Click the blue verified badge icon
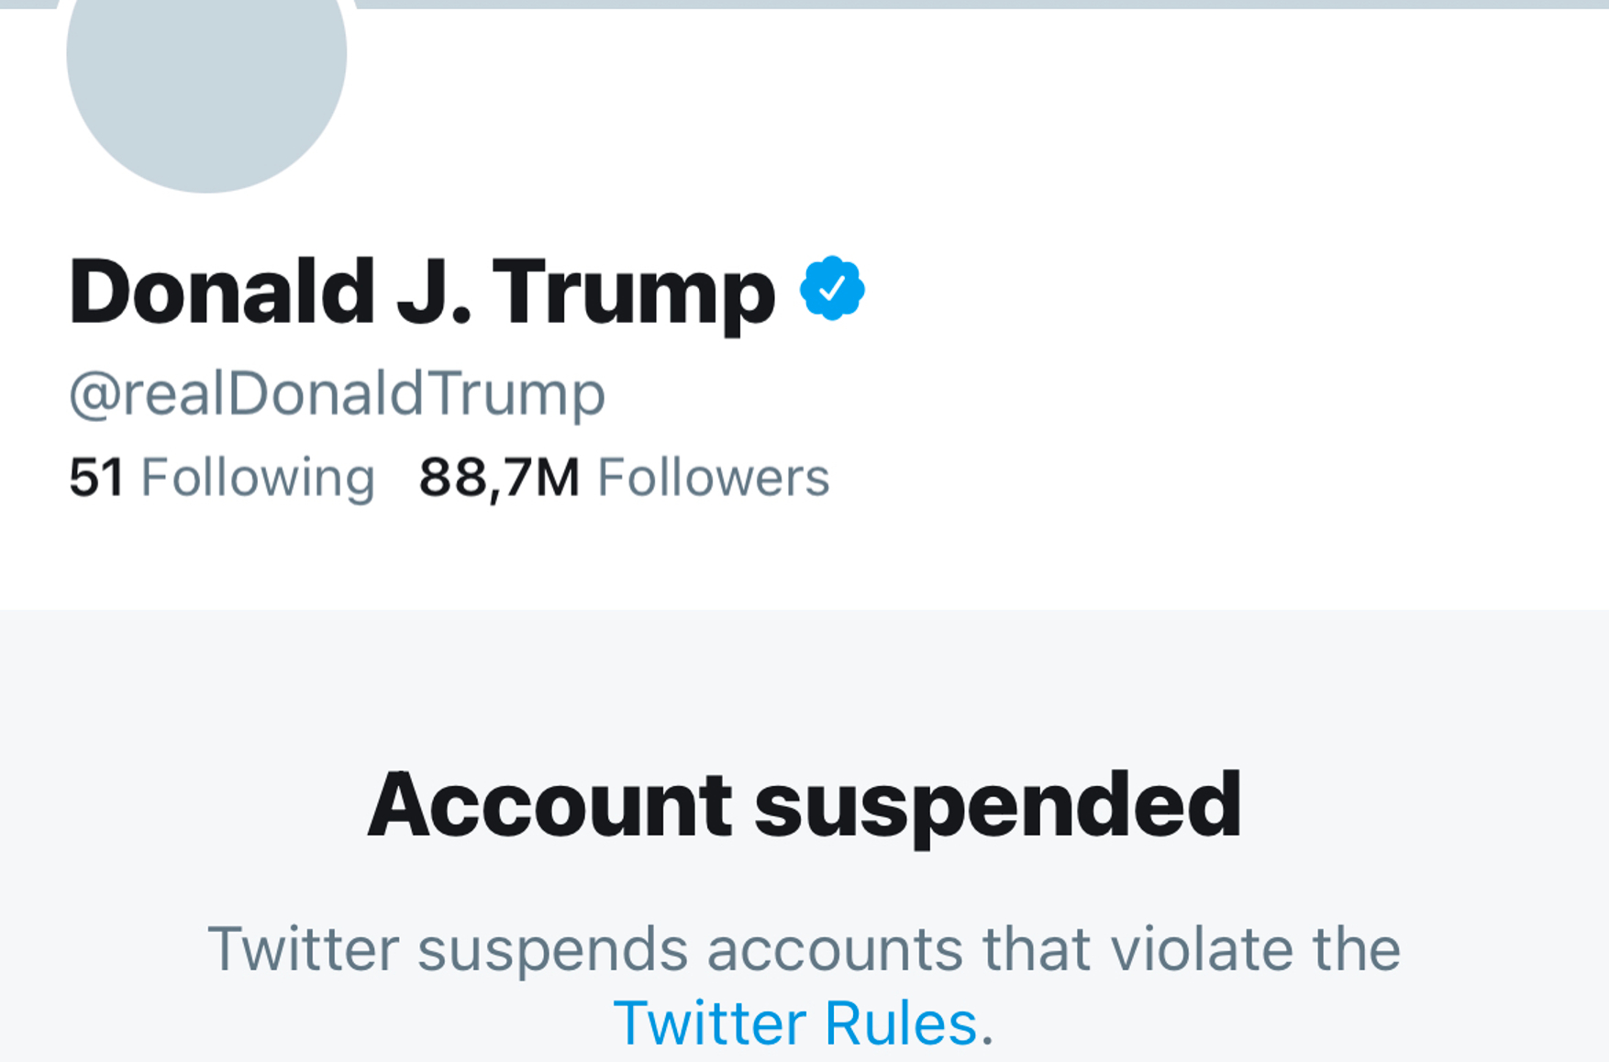The height and width of the screenshot is (1062, 1609). pos(832,289)
